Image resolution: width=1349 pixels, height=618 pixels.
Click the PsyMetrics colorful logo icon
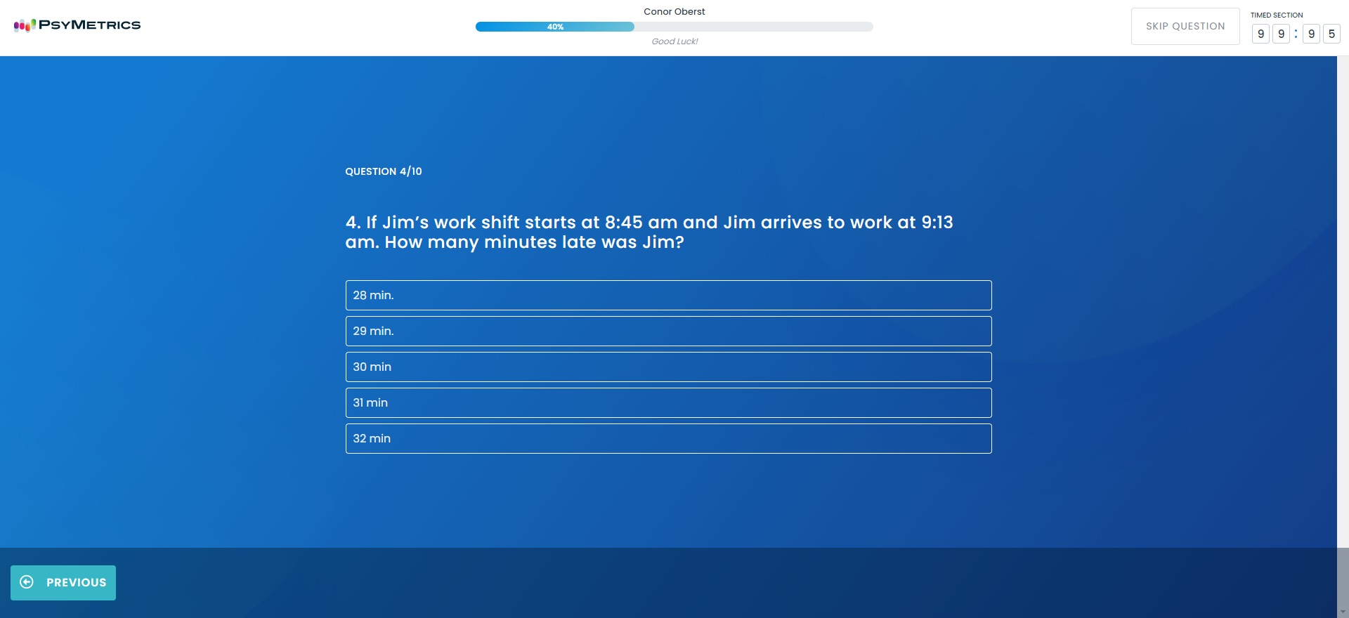[x=25, y=25]
